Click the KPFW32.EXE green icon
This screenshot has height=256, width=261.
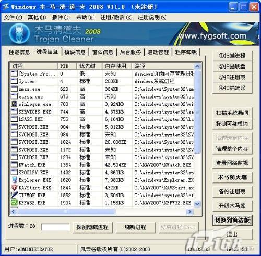tap(14, 203)
